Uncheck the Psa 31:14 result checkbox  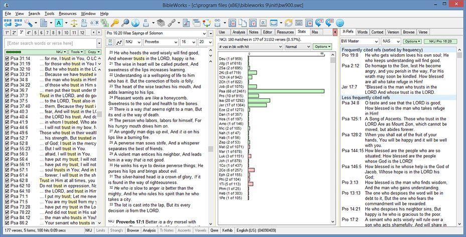(8, 59)
